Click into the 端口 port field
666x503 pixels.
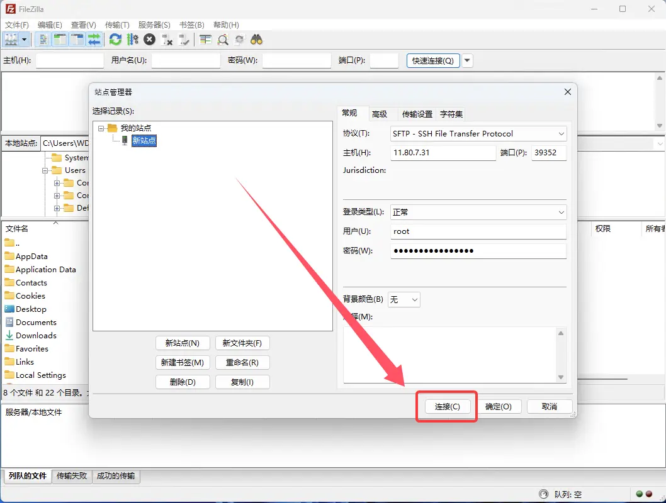tap(548, 153)
